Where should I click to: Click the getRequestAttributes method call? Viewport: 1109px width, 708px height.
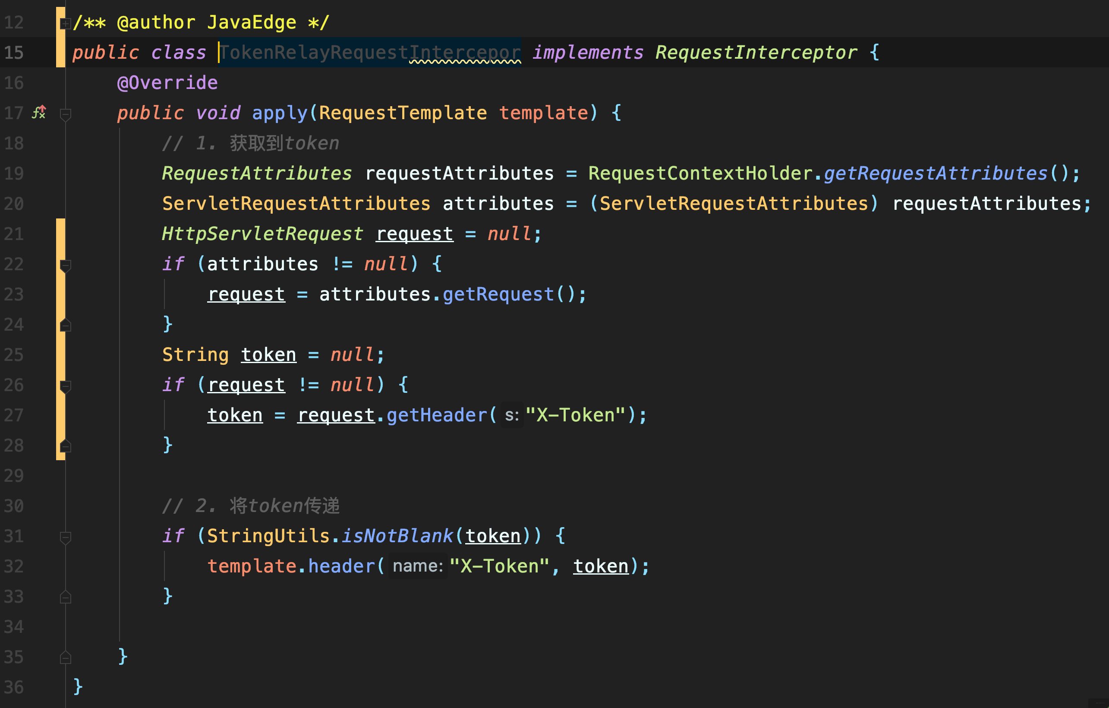(x=936, y=174)
